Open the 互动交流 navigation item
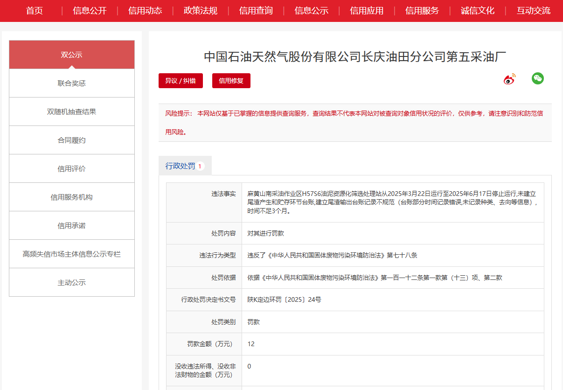 [x=533, y=11]
